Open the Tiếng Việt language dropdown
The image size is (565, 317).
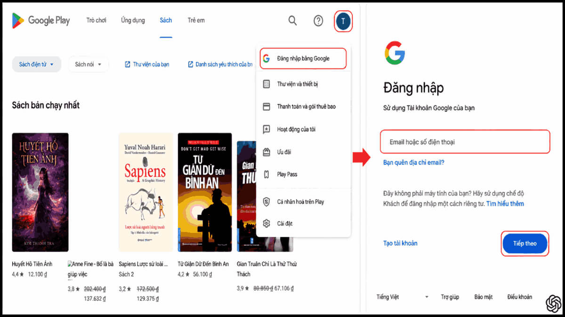403,297
